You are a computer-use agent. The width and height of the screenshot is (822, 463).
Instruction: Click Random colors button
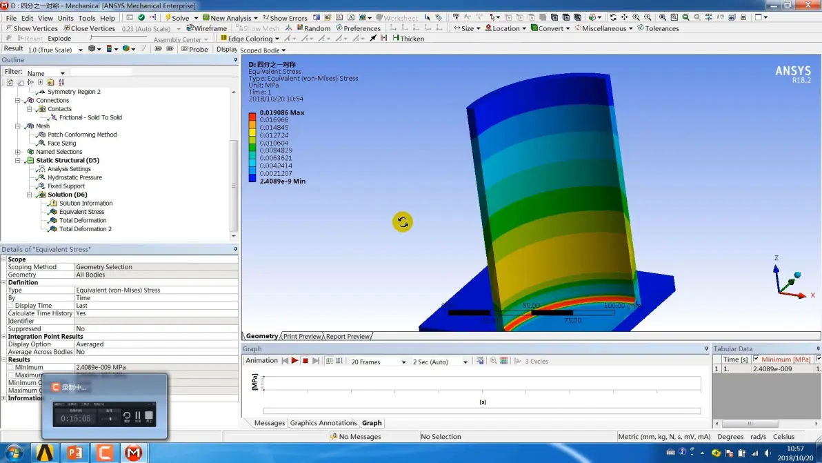tap(314, 28)
